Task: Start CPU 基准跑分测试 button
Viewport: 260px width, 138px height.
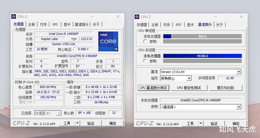Action: coord(153,88)
